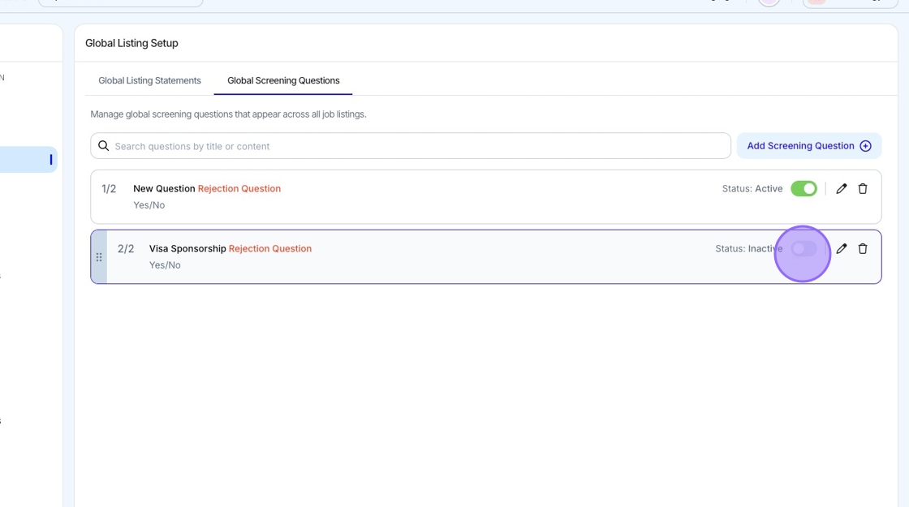Click Yes/No under Visa Sponsorship

click(165, 264)
